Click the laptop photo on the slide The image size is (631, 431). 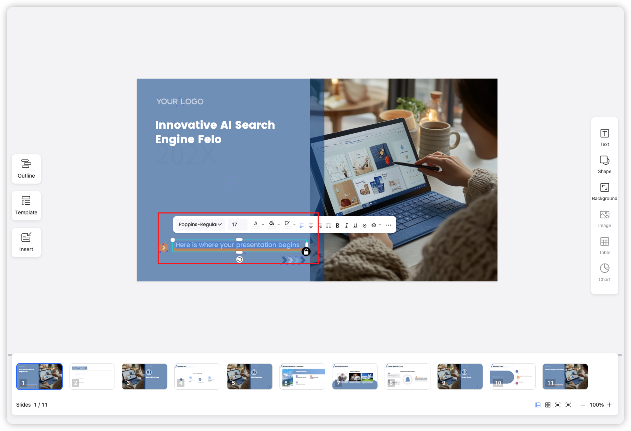[x=404, y=180]
